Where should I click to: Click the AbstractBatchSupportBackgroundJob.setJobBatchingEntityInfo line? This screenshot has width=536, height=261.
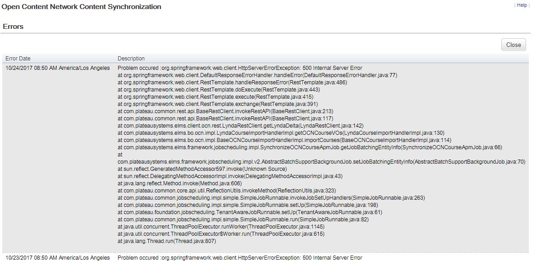321,162
